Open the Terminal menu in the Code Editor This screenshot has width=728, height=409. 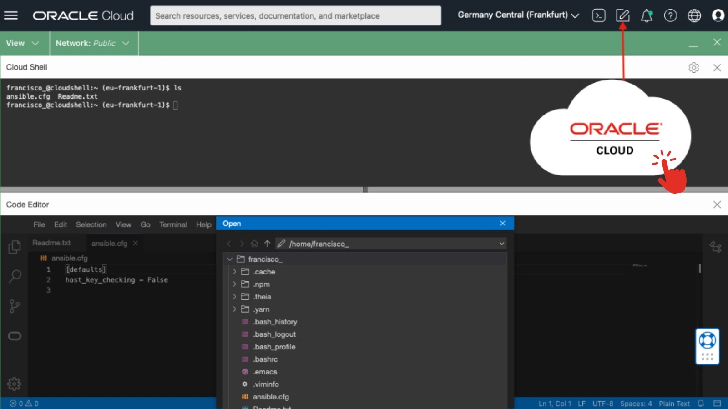[x=172, y=224]
